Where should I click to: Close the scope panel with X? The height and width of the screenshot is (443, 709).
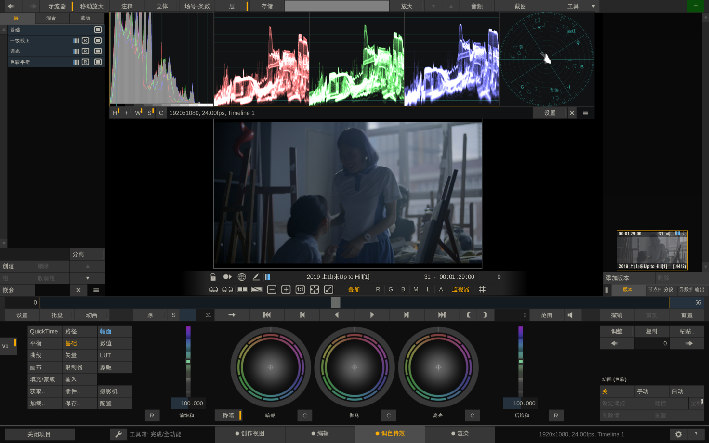click(x=572, y=113)
